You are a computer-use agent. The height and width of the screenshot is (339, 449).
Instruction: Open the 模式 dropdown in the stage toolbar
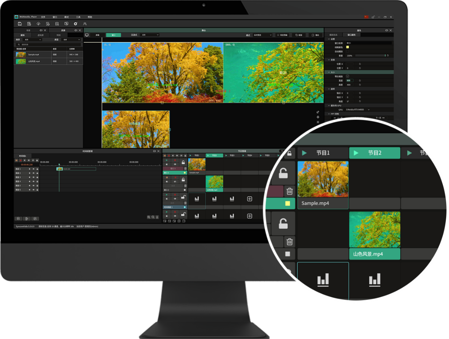point(262,35)
